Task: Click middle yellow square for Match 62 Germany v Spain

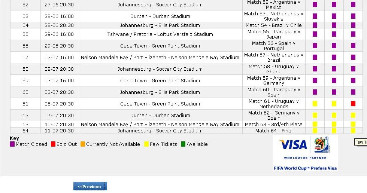Action: (334, 115)
